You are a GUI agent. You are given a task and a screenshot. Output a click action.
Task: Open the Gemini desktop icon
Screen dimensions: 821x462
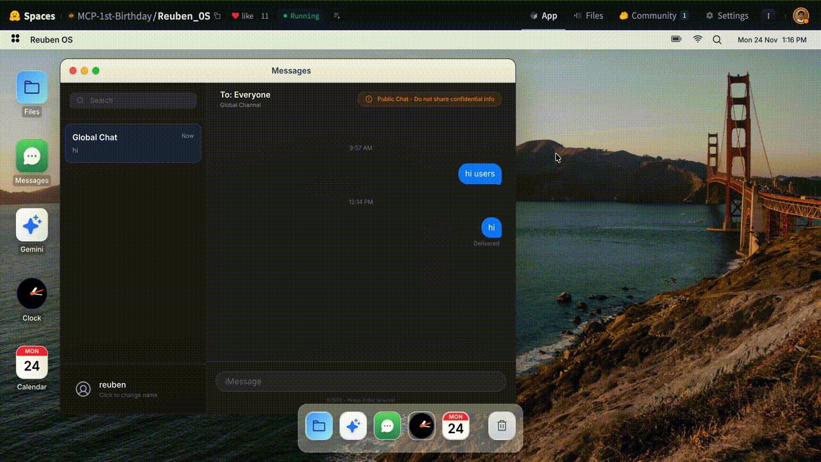tap(31, 225)
